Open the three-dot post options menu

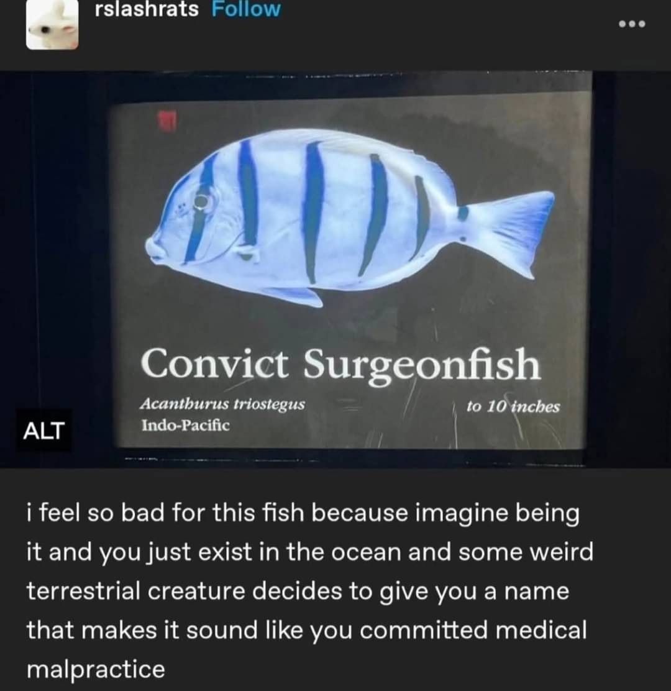tap(632, 24)
